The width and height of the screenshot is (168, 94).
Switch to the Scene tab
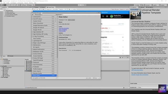pos(36,7)
